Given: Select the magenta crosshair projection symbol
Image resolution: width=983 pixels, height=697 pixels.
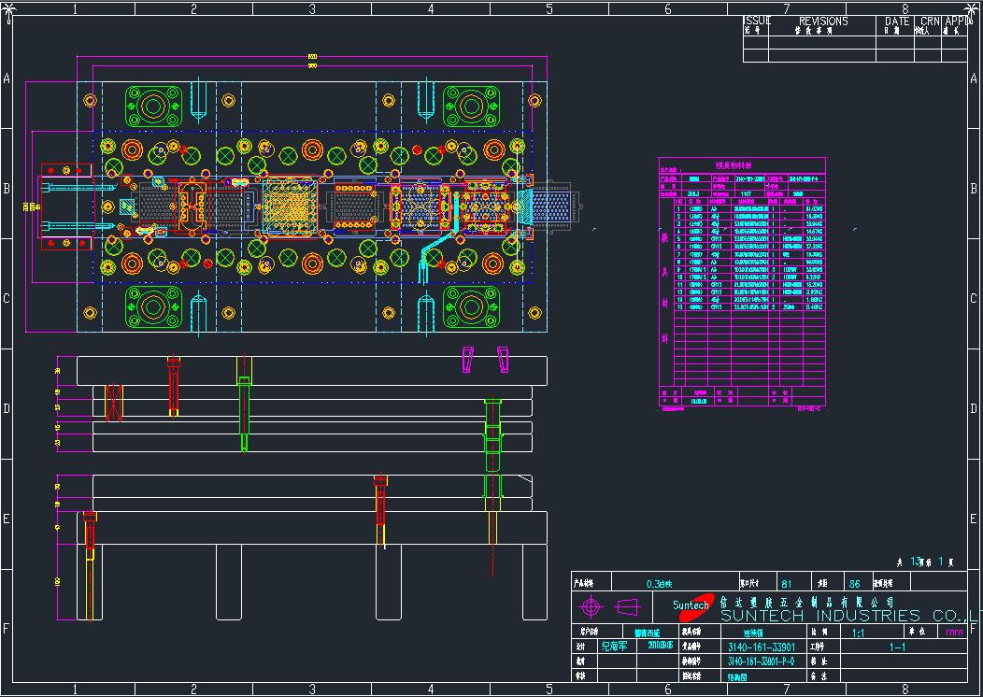Looking at the screenshot, I should 591,607.
